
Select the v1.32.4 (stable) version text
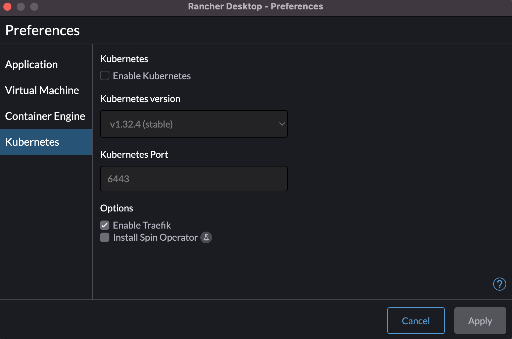[141, 124]
